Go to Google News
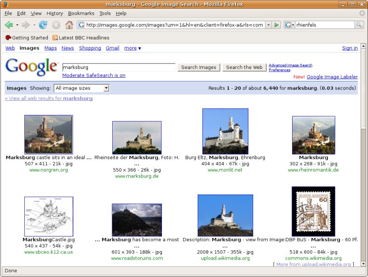 coord(68,48)
